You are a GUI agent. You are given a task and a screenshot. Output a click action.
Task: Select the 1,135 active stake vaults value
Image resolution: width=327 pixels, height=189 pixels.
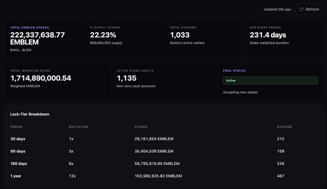(126, 78)
